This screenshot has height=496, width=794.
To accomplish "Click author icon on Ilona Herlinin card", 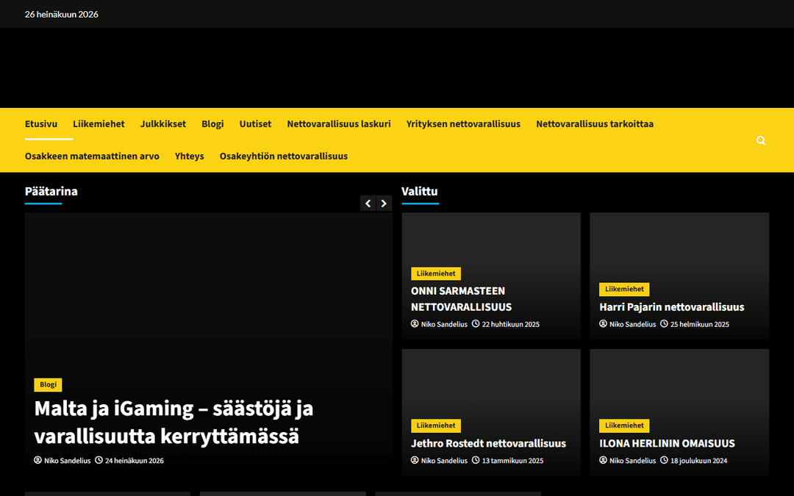I will click(603, 460).
